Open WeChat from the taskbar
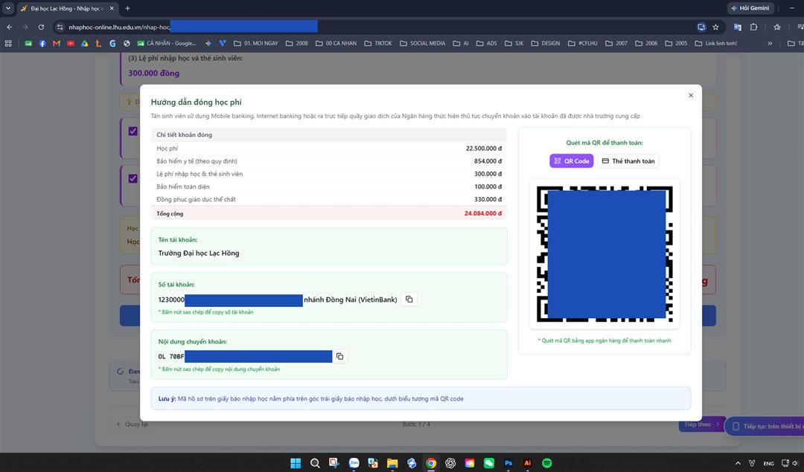This screenshot has height=472, width=804. [488, 463]
